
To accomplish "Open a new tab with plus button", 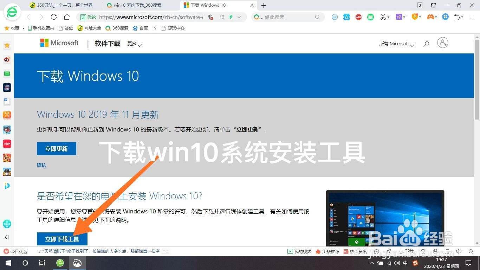I will [x=264, y=5].
